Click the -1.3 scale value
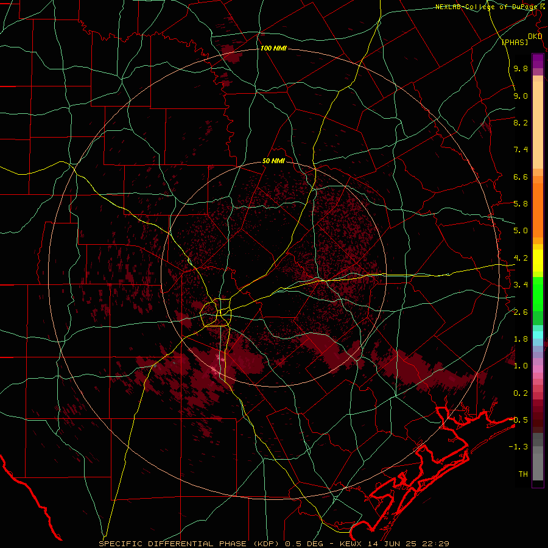548x548 pixels. pos(519,447)
